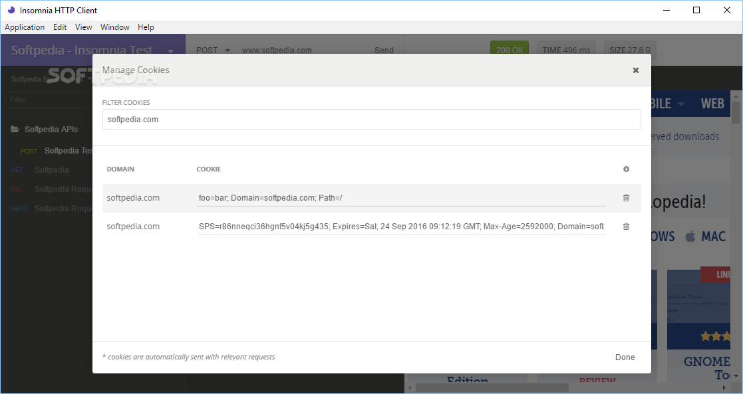Edit the SPS=r86nneqci36 cookie field
The image size is (743, 394).
tap(401, 227)
